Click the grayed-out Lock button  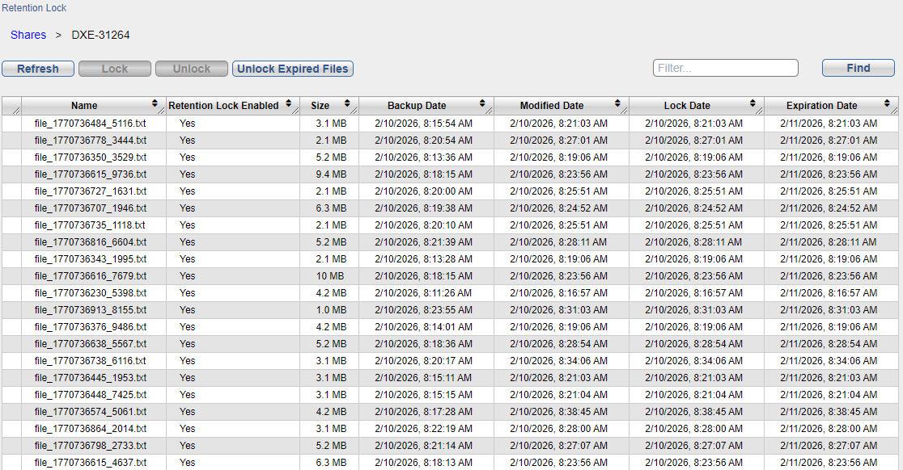pos(115,69)
